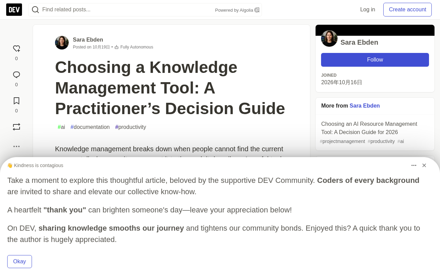Viewport: 440px width, 275px height.
Task: Open the sidebar #ai tag
Action: click(400, 141)
